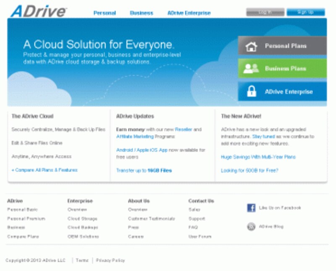Viewport: 336px width, 271px height.
Task: Open the Business navigation menu item
Action: click(142, 13)
